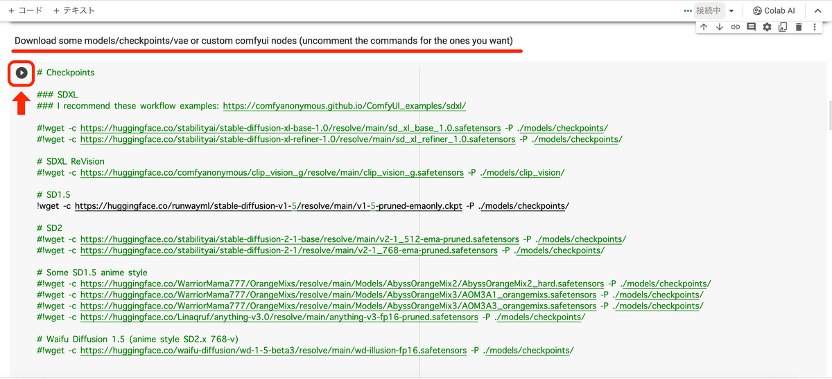Open the sd_xl_base_1.0.safetensors URL
This screenshot has height=379, width=832.
tap(291, 128)
